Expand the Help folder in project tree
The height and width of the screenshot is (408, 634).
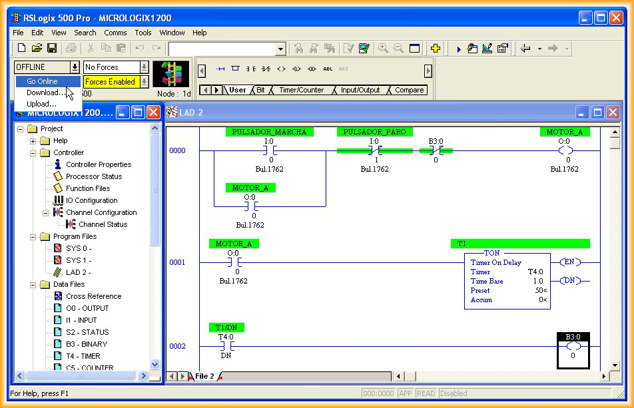(x=33, y=140)
